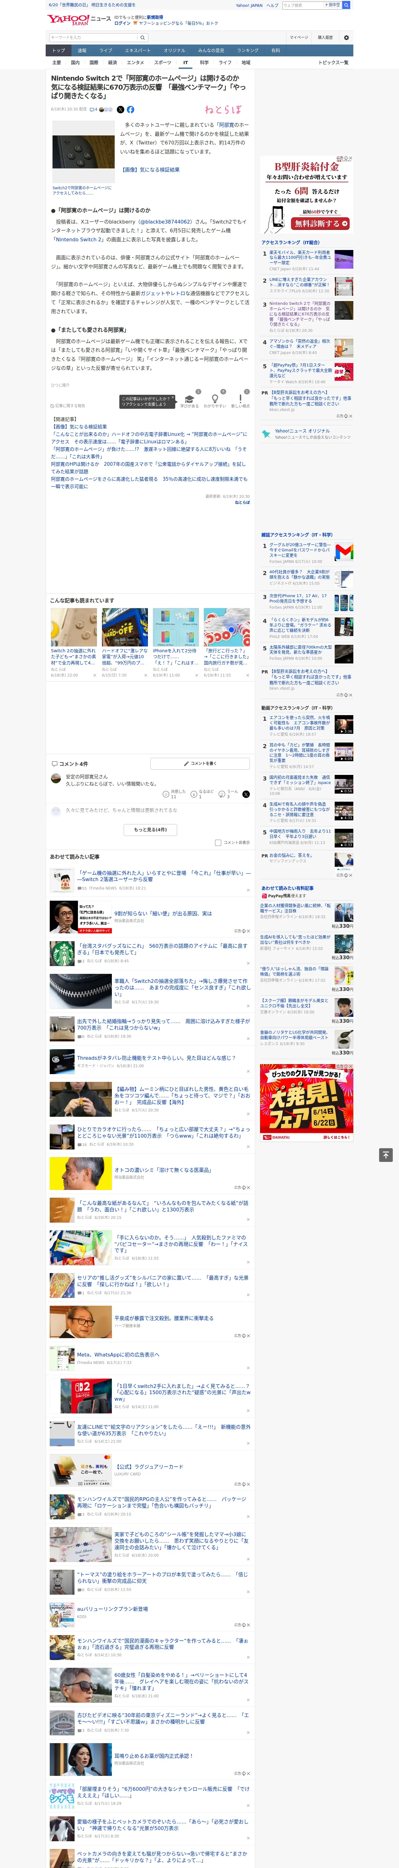Share the comment on X

click(245, 794)
